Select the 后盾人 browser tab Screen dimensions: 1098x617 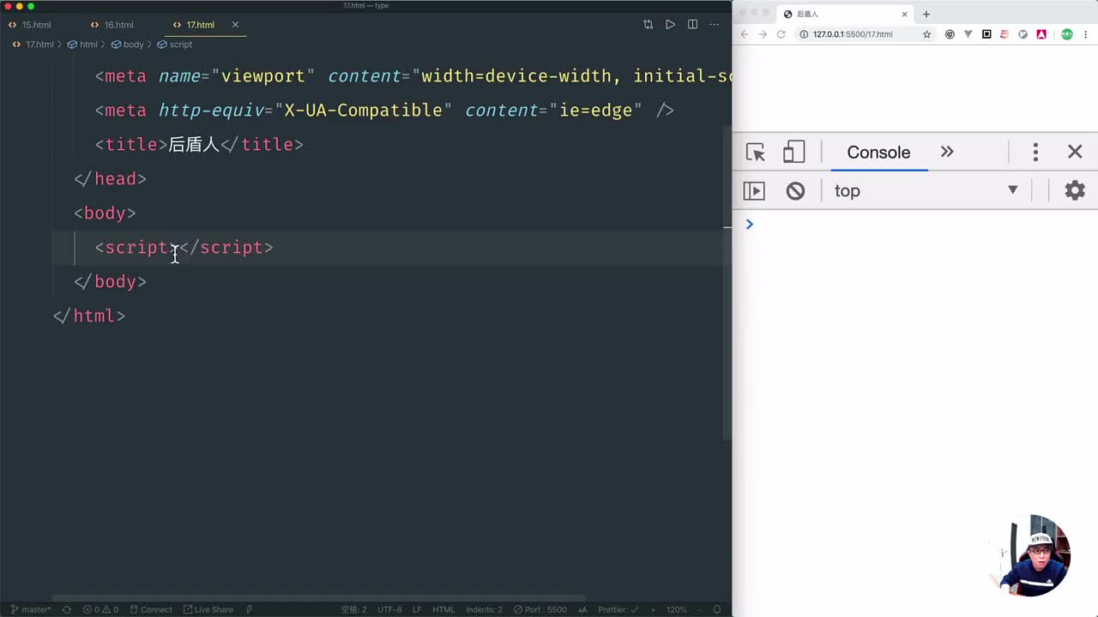pyautogui.click(x=845, y=14)
